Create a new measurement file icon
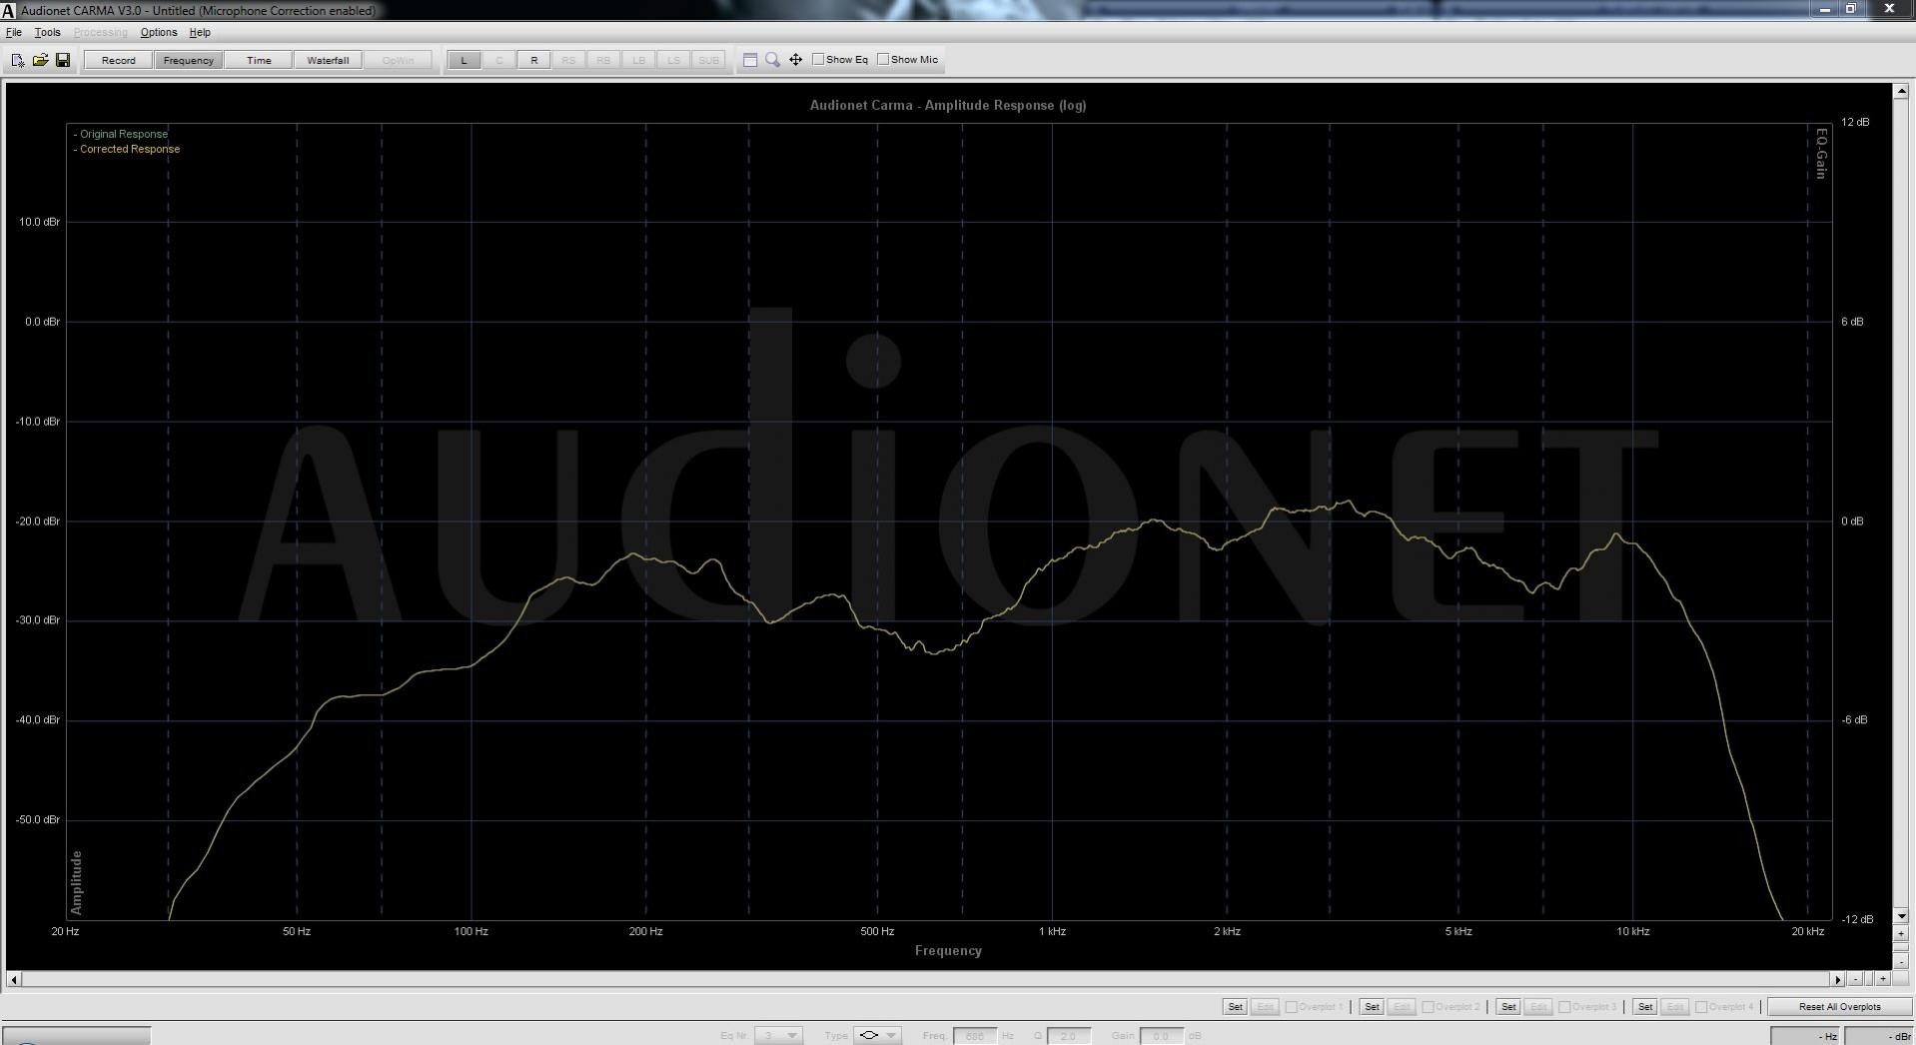This screenshot has height=1045, width=1916. pos(17,60)
